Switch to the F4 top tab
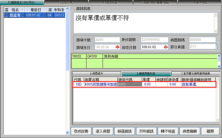Image resolution: width=222 pixels, height=138 pixels. pyautogui.click(x=111, y=3)
